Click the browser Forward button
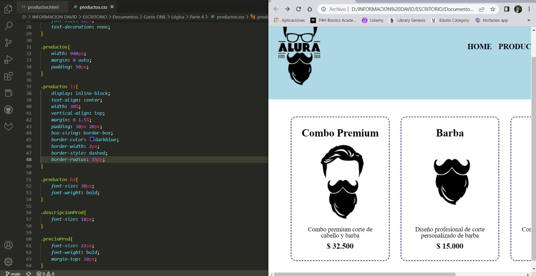Screen dimensions: 536x276 287,9
